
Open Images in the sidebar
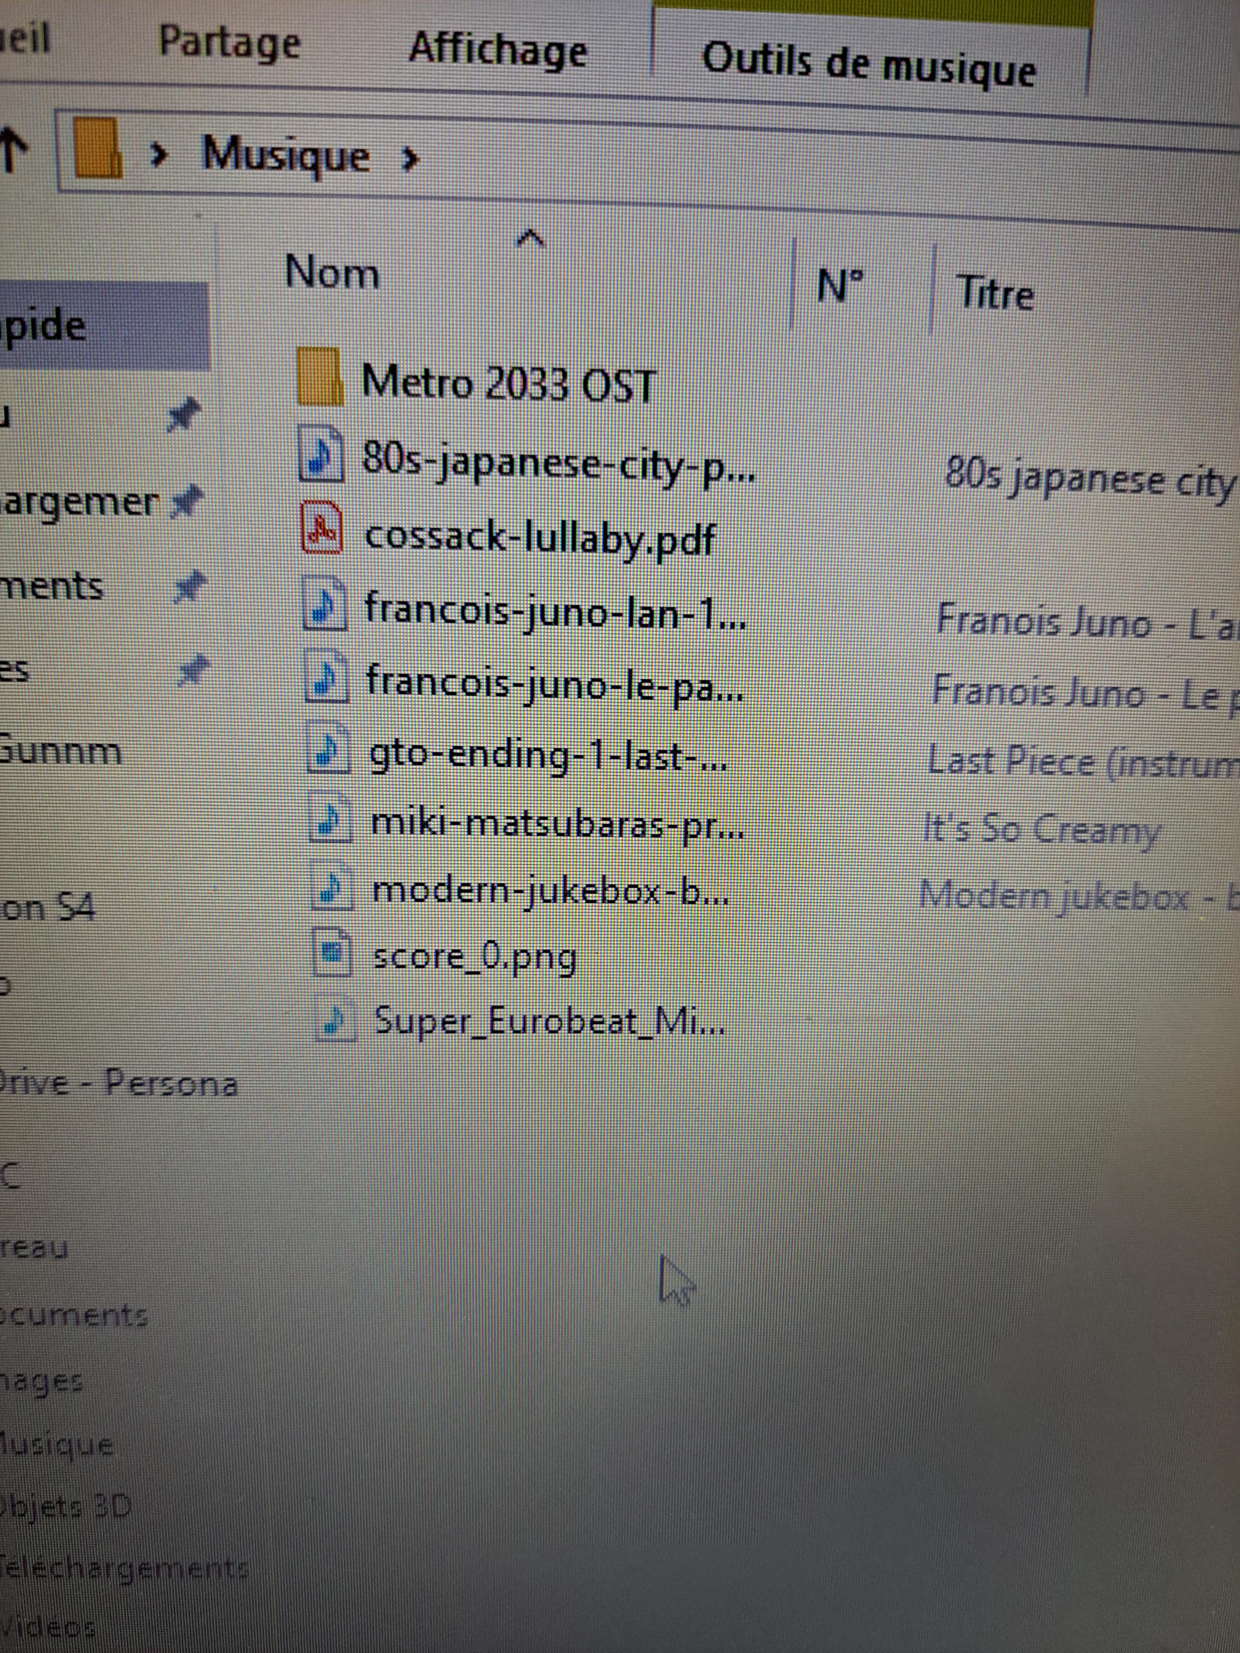point(42,1381)
